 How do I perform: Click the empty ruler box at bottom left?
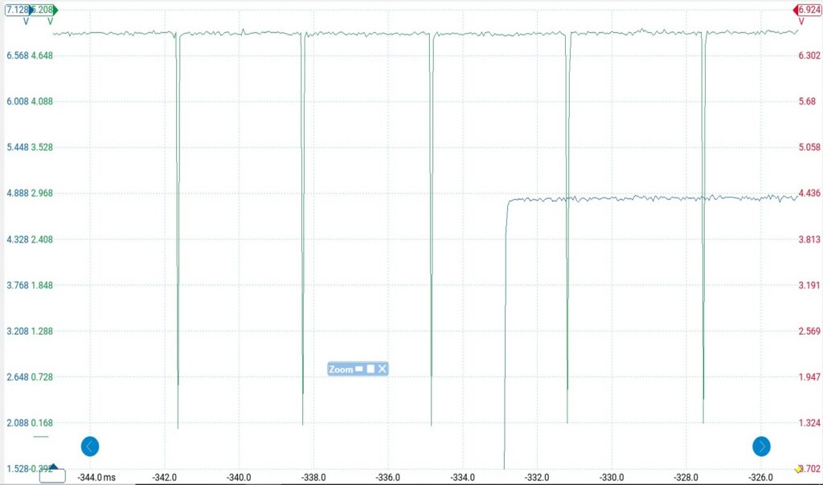click(52, 476)
